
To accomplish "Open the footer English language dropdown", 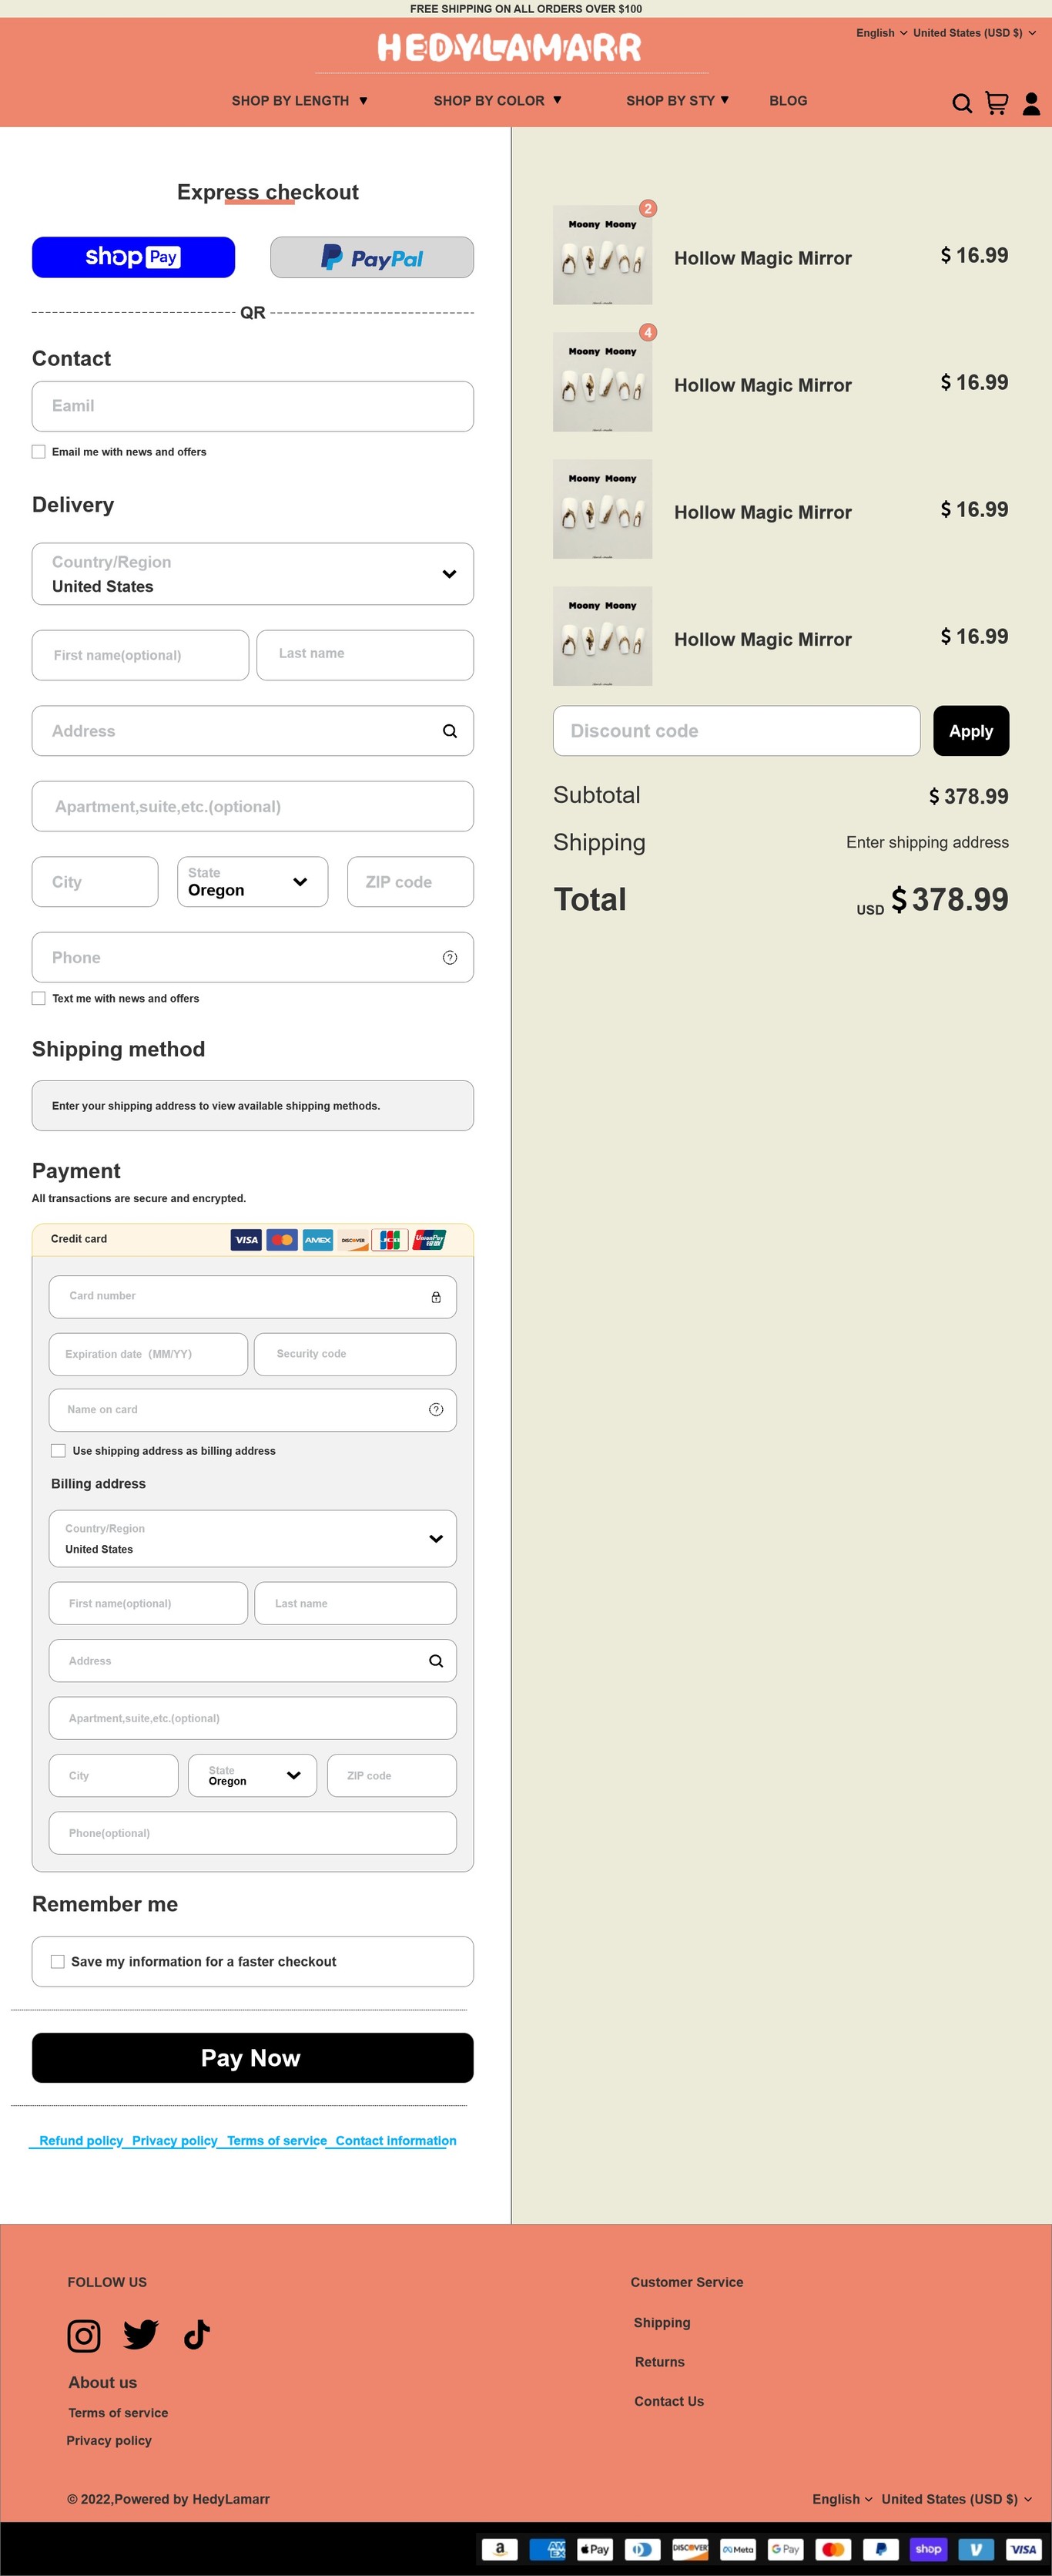I will coord(843,2499).
